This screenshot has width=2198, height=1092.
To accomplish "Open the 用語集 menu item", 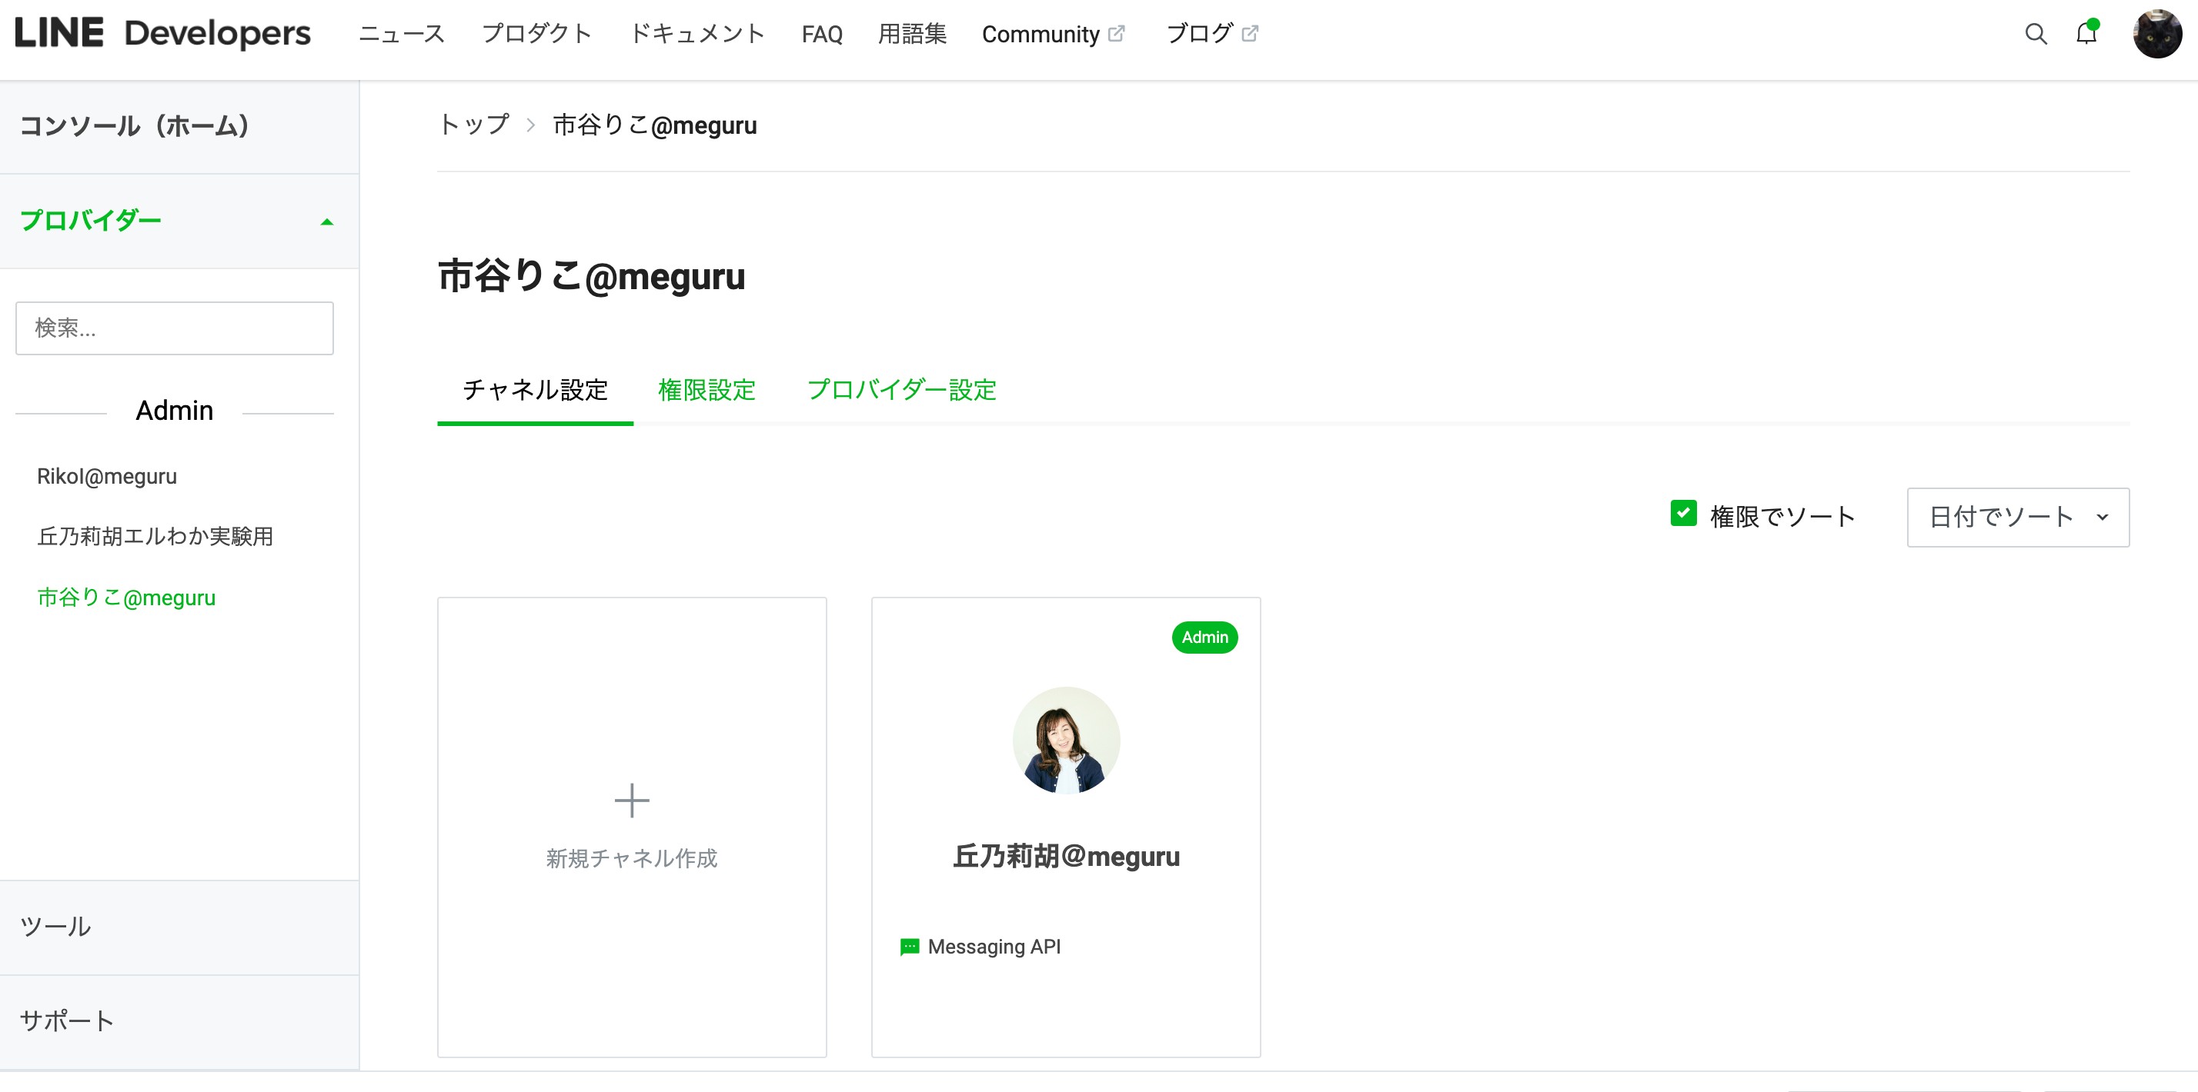I will coord(912,34).
